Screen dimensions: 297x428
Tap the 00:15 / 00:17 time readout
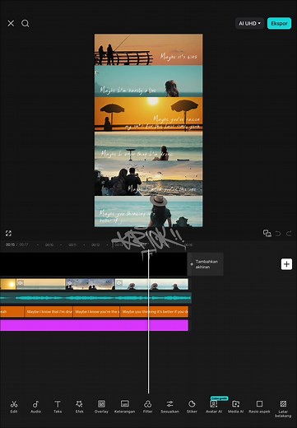tap(16, 244)
